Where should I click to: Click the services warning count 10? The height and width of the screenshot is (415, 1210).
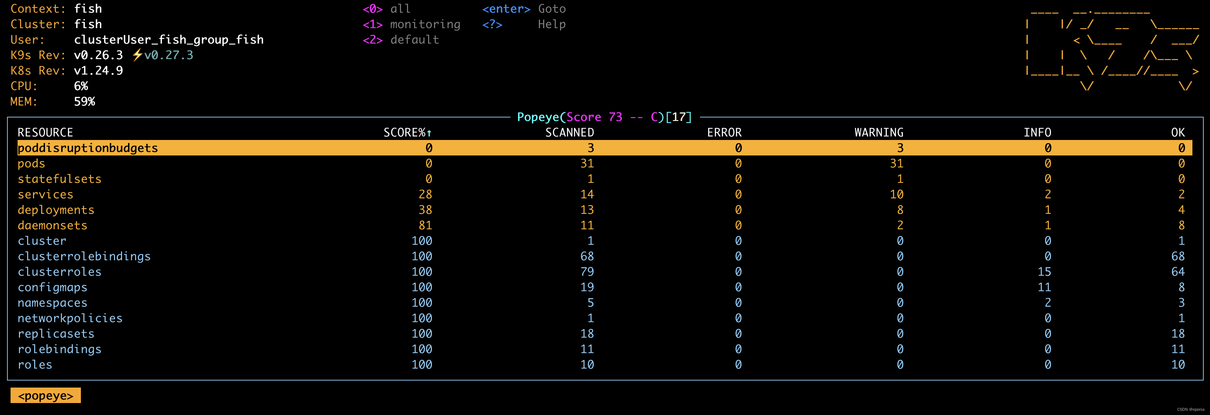pyautogui.click(x=896, y=194)
